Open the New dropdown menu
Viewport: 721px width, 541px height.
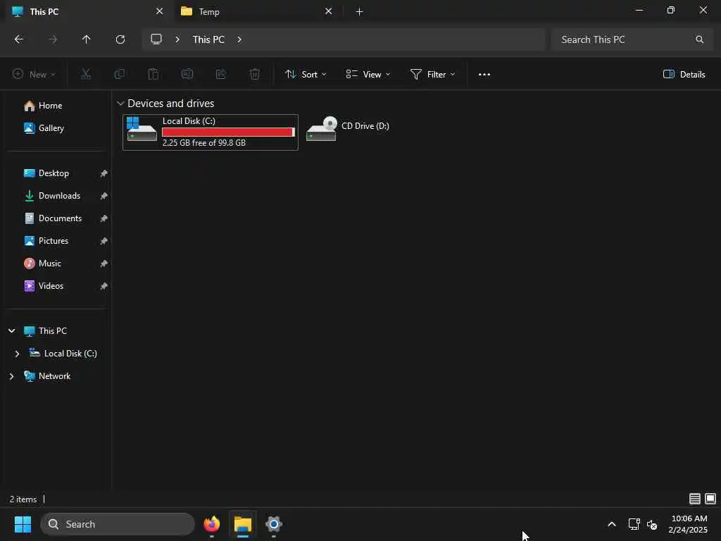click(x=34, y=74)
